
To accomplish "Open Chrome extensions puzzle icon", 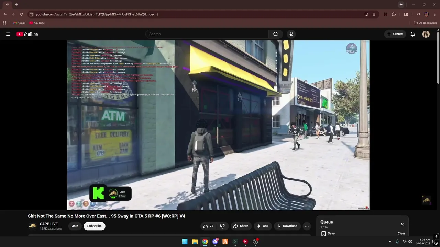I will (x=394, y=14).
